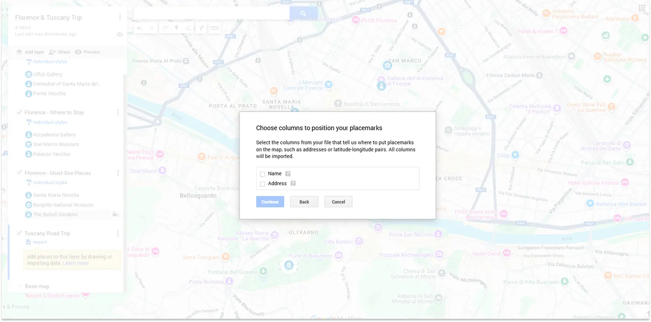The image size is (651, 322).
Task: Click the Continue button in dialog
Action: click(270, 202)
